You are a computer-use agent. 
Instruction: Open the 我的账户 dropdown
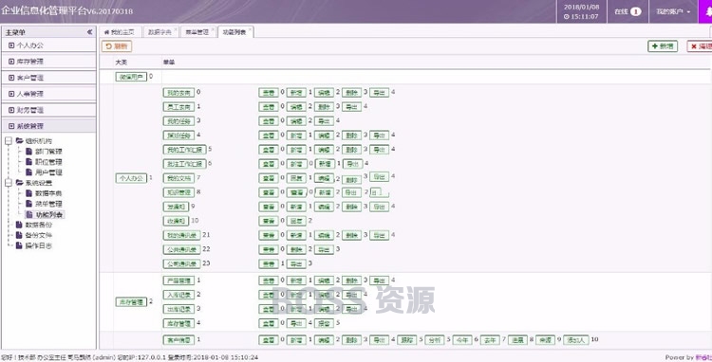click(673, 11)
